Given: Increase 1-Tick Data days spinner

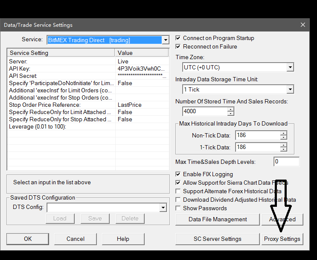Looking at the screenshot, I should [283, 145].
